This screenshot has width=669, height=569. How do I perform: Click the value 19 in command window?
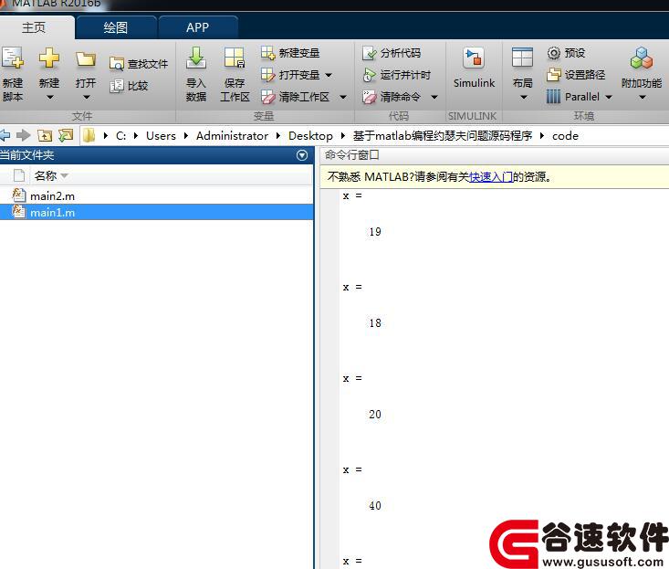(375, 232)
